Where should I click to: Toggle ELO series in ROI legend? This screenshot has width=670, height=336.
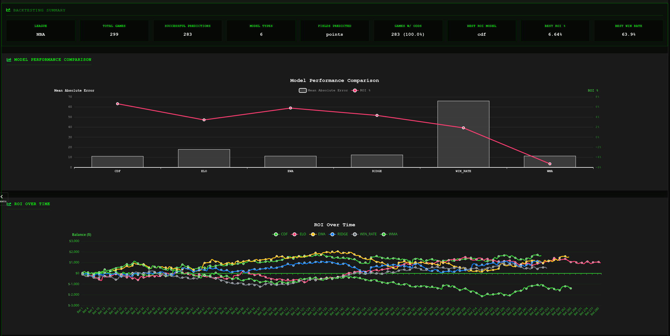tap(298, 234)
